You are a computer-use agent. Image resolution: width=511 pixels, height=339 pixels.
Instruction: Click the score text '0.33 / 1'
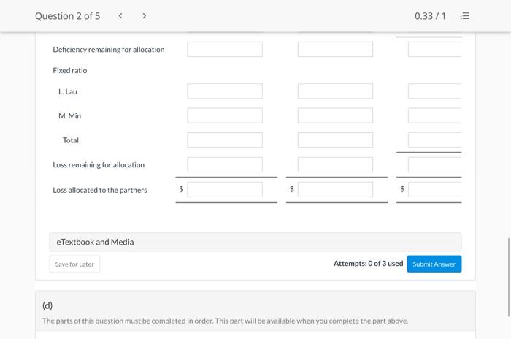430,15
